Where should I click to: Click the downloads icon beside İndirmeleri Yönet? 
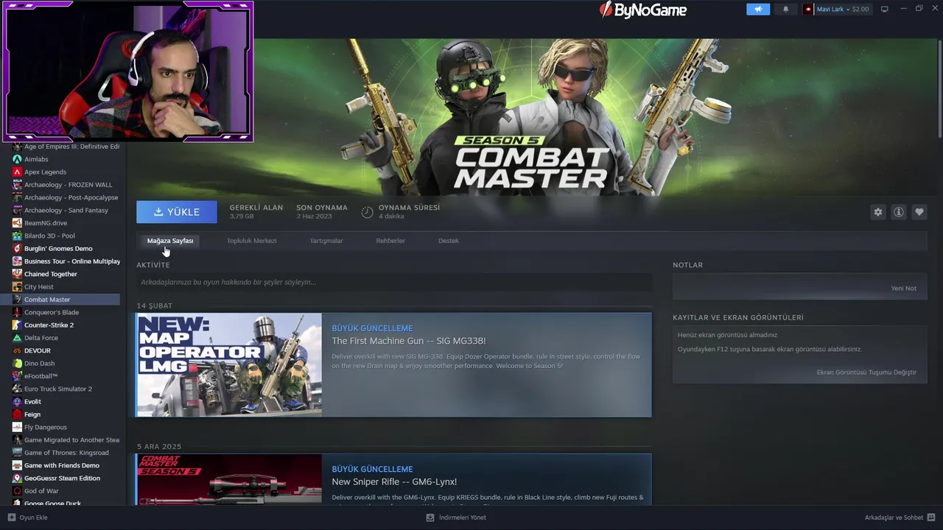[430, 517]
